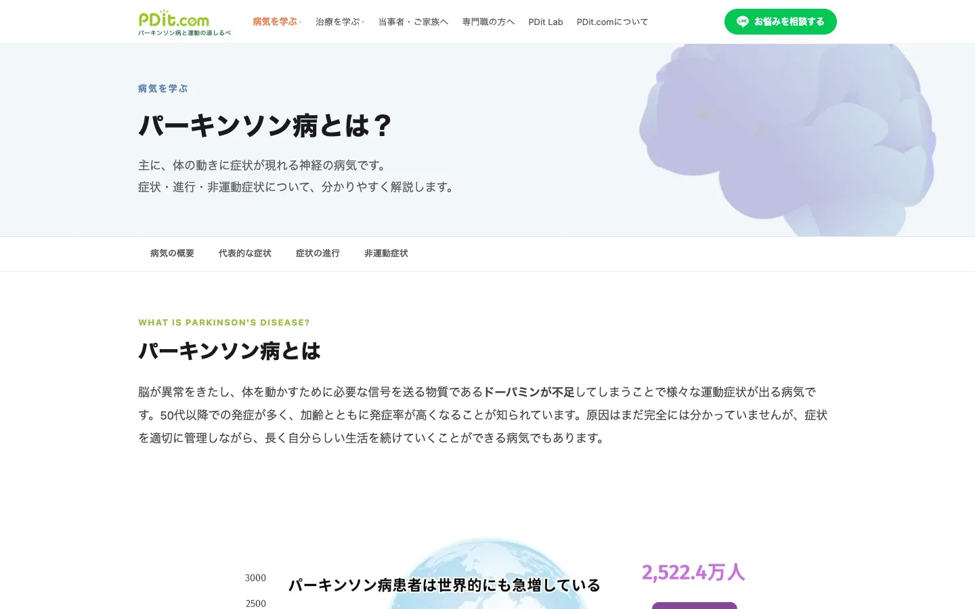
Task: Jump to 代表的な症状 section
Action: 244,253
